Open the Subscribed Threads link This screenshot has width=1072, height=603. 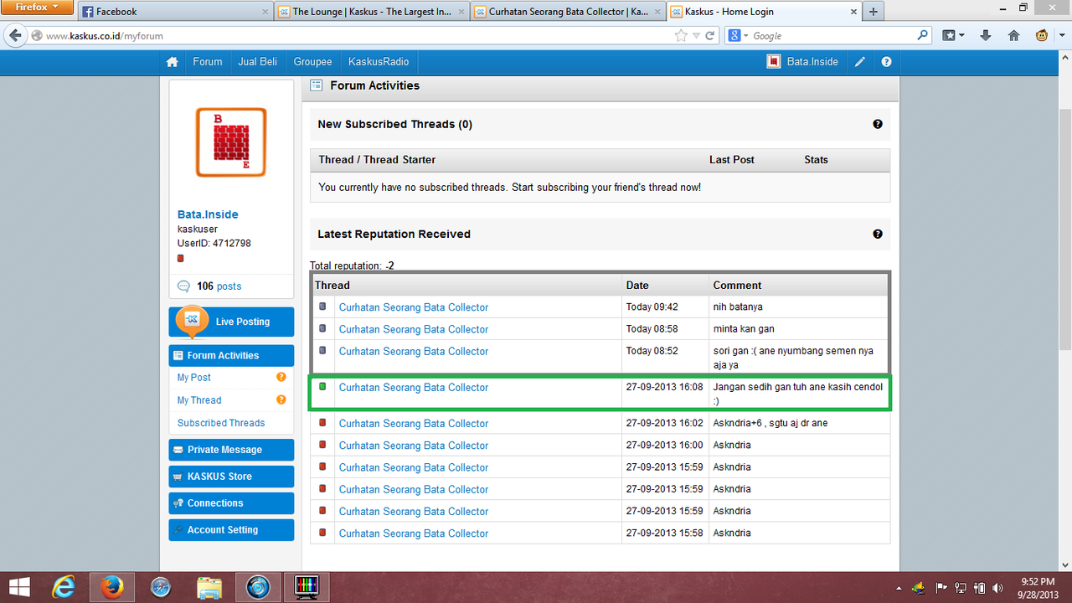[x=221, y=423]
